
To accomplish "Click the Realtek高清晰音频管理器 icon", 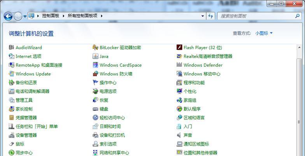I will tap(179, 56).
